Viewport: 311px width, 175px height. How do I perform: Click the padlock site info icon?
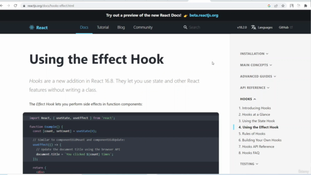(24, 6)
